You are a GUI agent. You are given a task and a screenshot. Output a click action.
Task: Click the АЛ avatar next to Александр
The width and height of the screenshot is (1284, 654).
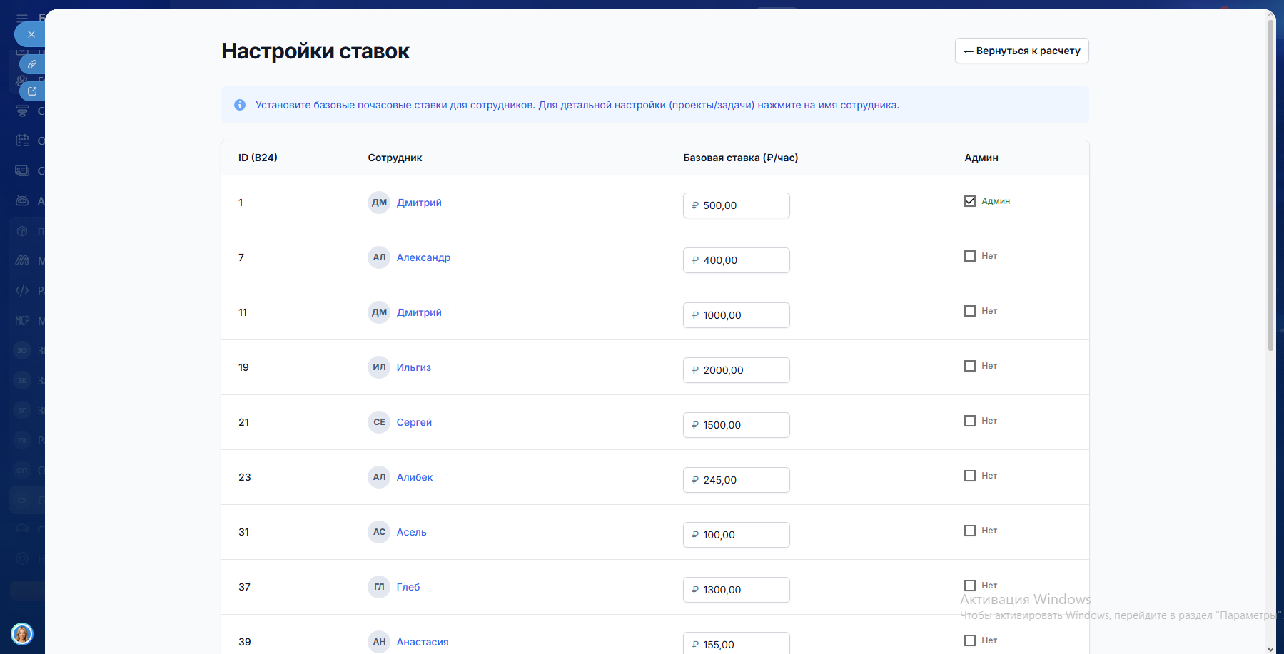coord(379,257)
